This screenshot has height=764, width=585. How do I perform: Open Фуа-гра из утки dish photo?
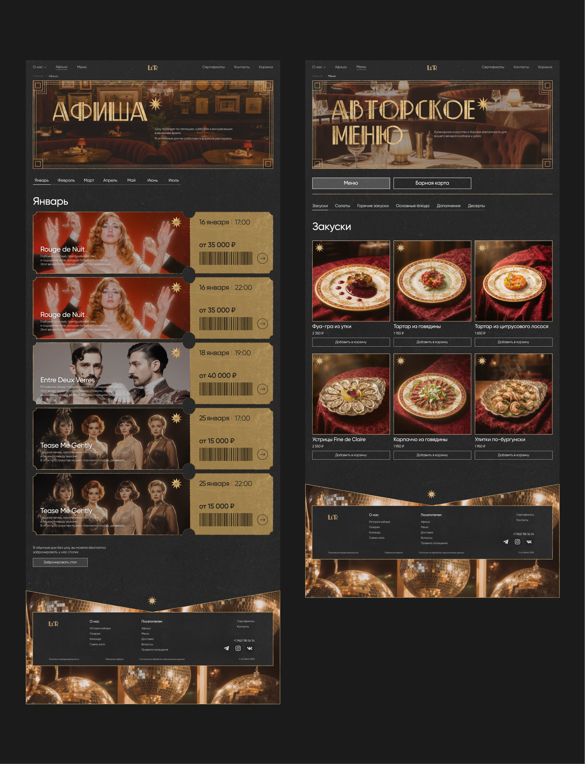point(351,281)
